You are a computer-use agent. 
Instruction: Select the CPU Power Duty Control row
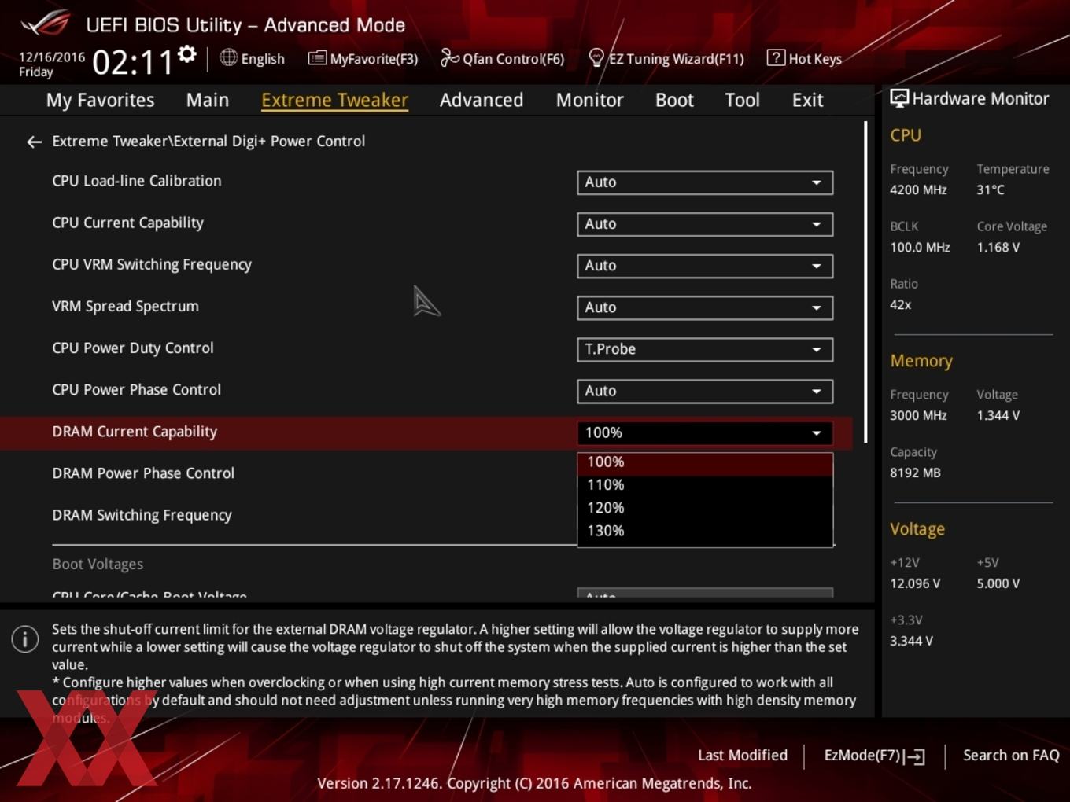pyautogui.click(x=133, y=348)
